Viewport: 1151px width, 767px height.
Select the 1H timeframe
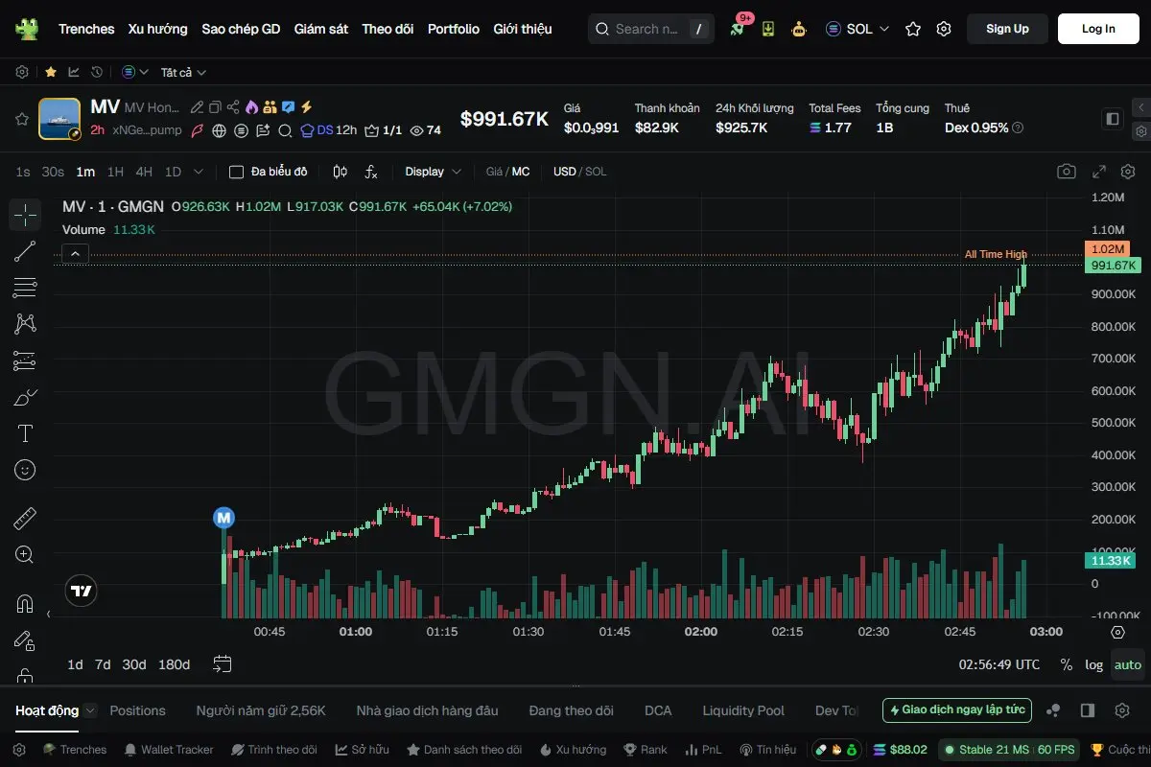(115, 172)
